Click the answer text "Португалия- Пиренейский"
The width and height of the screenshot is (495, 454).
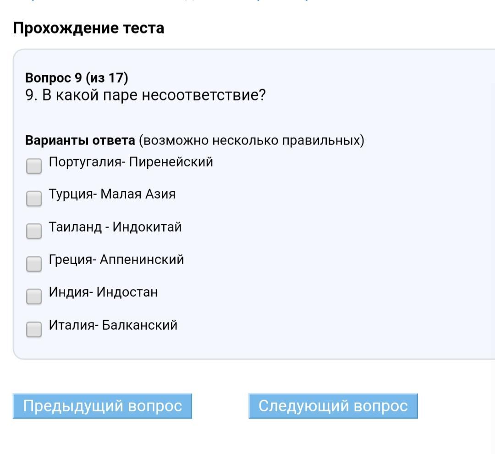pos(131,162)
